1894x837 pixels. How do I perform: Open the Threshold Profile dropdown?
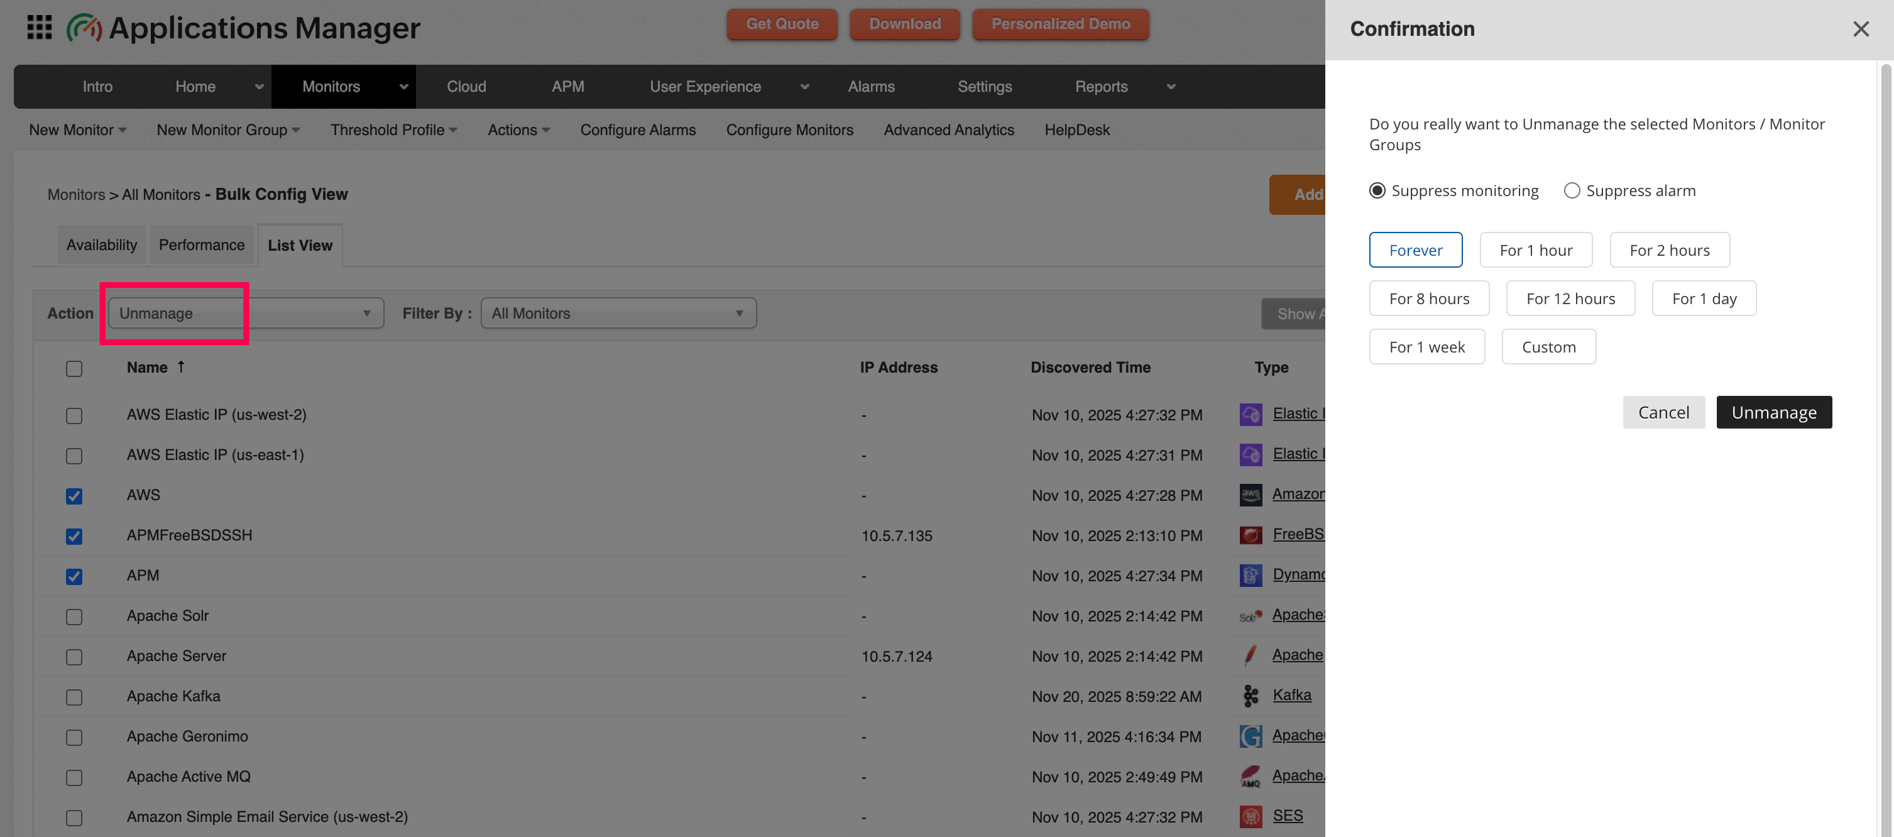(x=393, y=130)
